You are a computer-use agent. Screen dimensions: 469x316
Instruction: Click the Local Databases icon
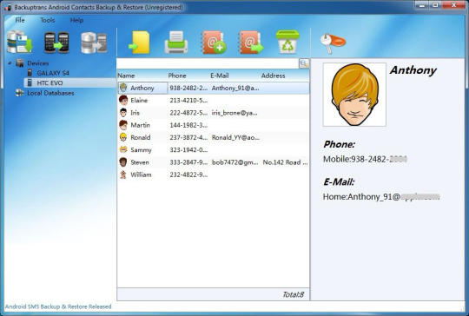(20, 93)
